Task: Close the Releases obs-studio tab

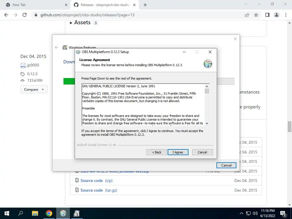Action: 134,5
